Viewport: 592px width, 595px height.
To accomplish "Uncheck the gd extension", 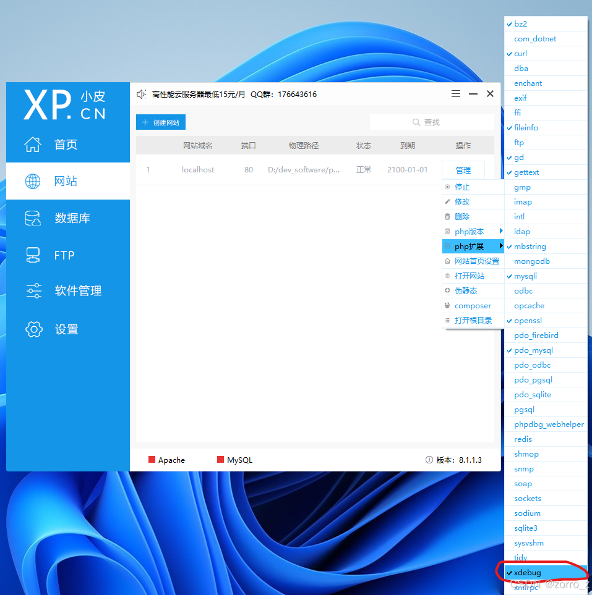I will point(546,157).
